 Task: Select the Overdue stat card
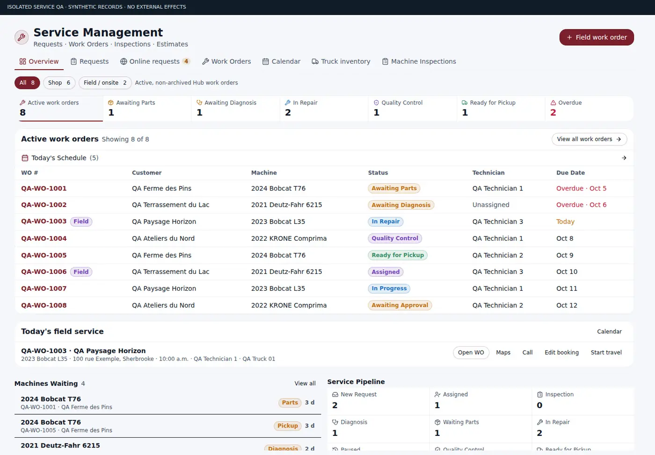pos(589,109)
